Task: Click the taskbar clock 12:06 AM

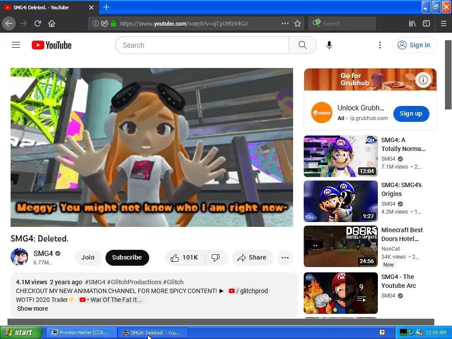Action: click(436, 332)
